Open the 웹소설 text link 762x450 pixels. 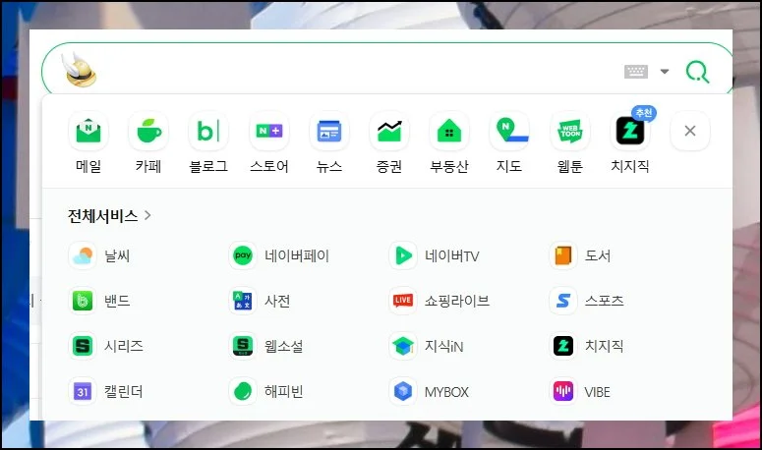(284, 346)
